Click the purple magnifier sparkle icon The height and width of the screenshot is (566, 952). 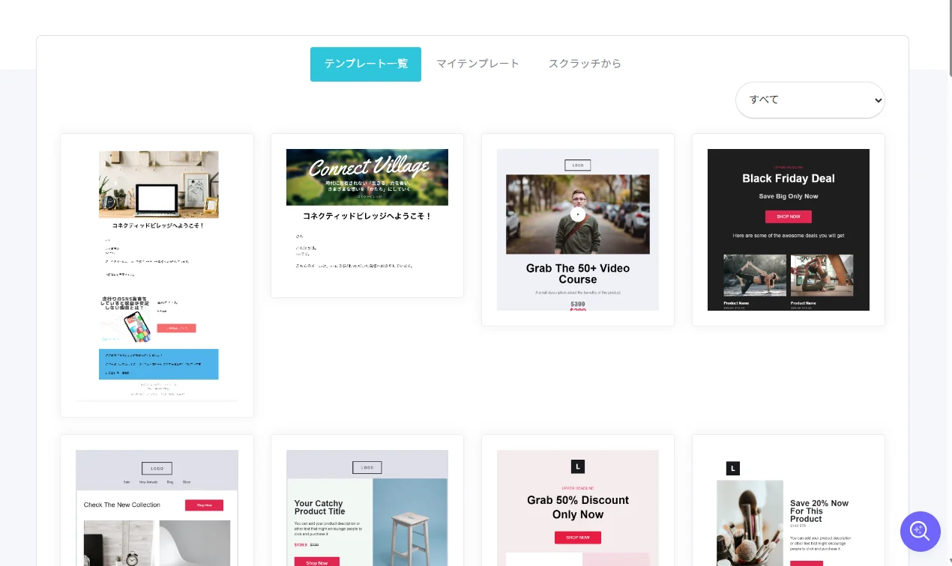(921, 532)
